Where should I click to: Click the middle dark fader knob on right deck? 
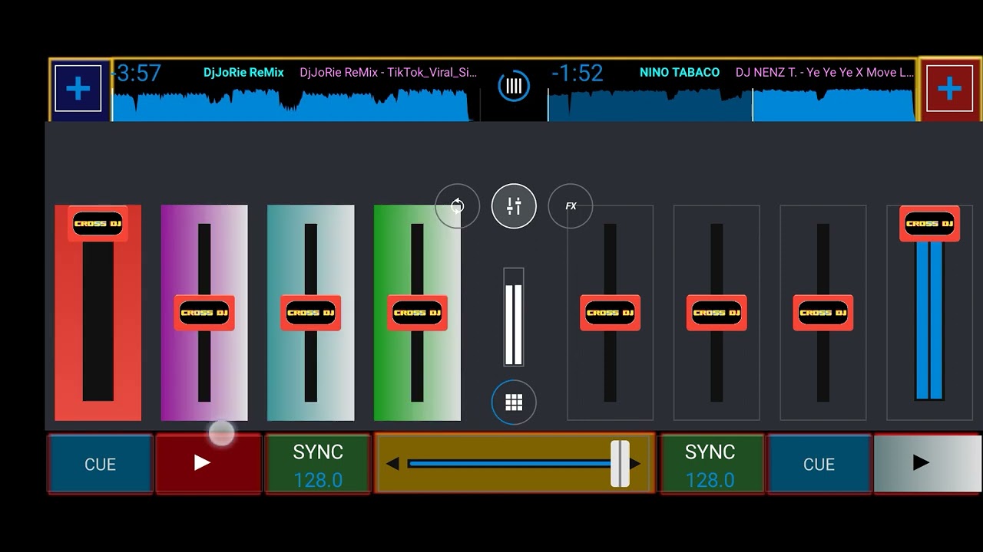point(717,313)
